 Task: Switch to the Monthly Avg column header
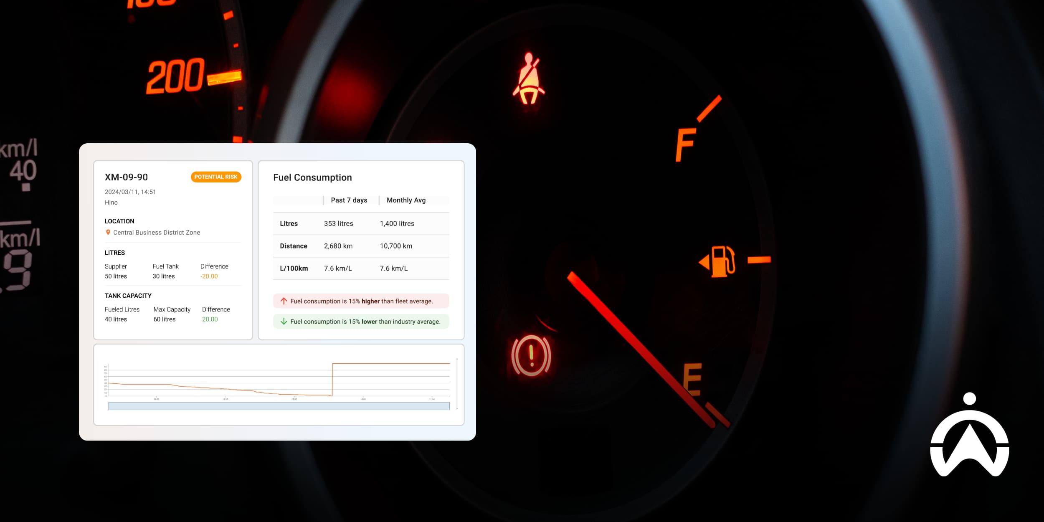click(406, 200)
